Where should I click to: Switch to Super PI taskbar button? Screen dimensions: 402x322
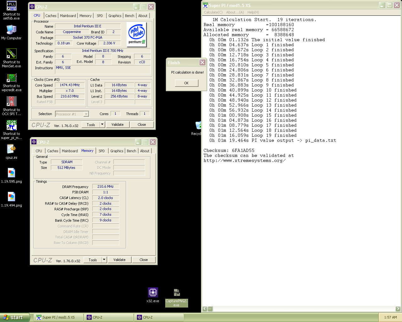click(58, 317)
